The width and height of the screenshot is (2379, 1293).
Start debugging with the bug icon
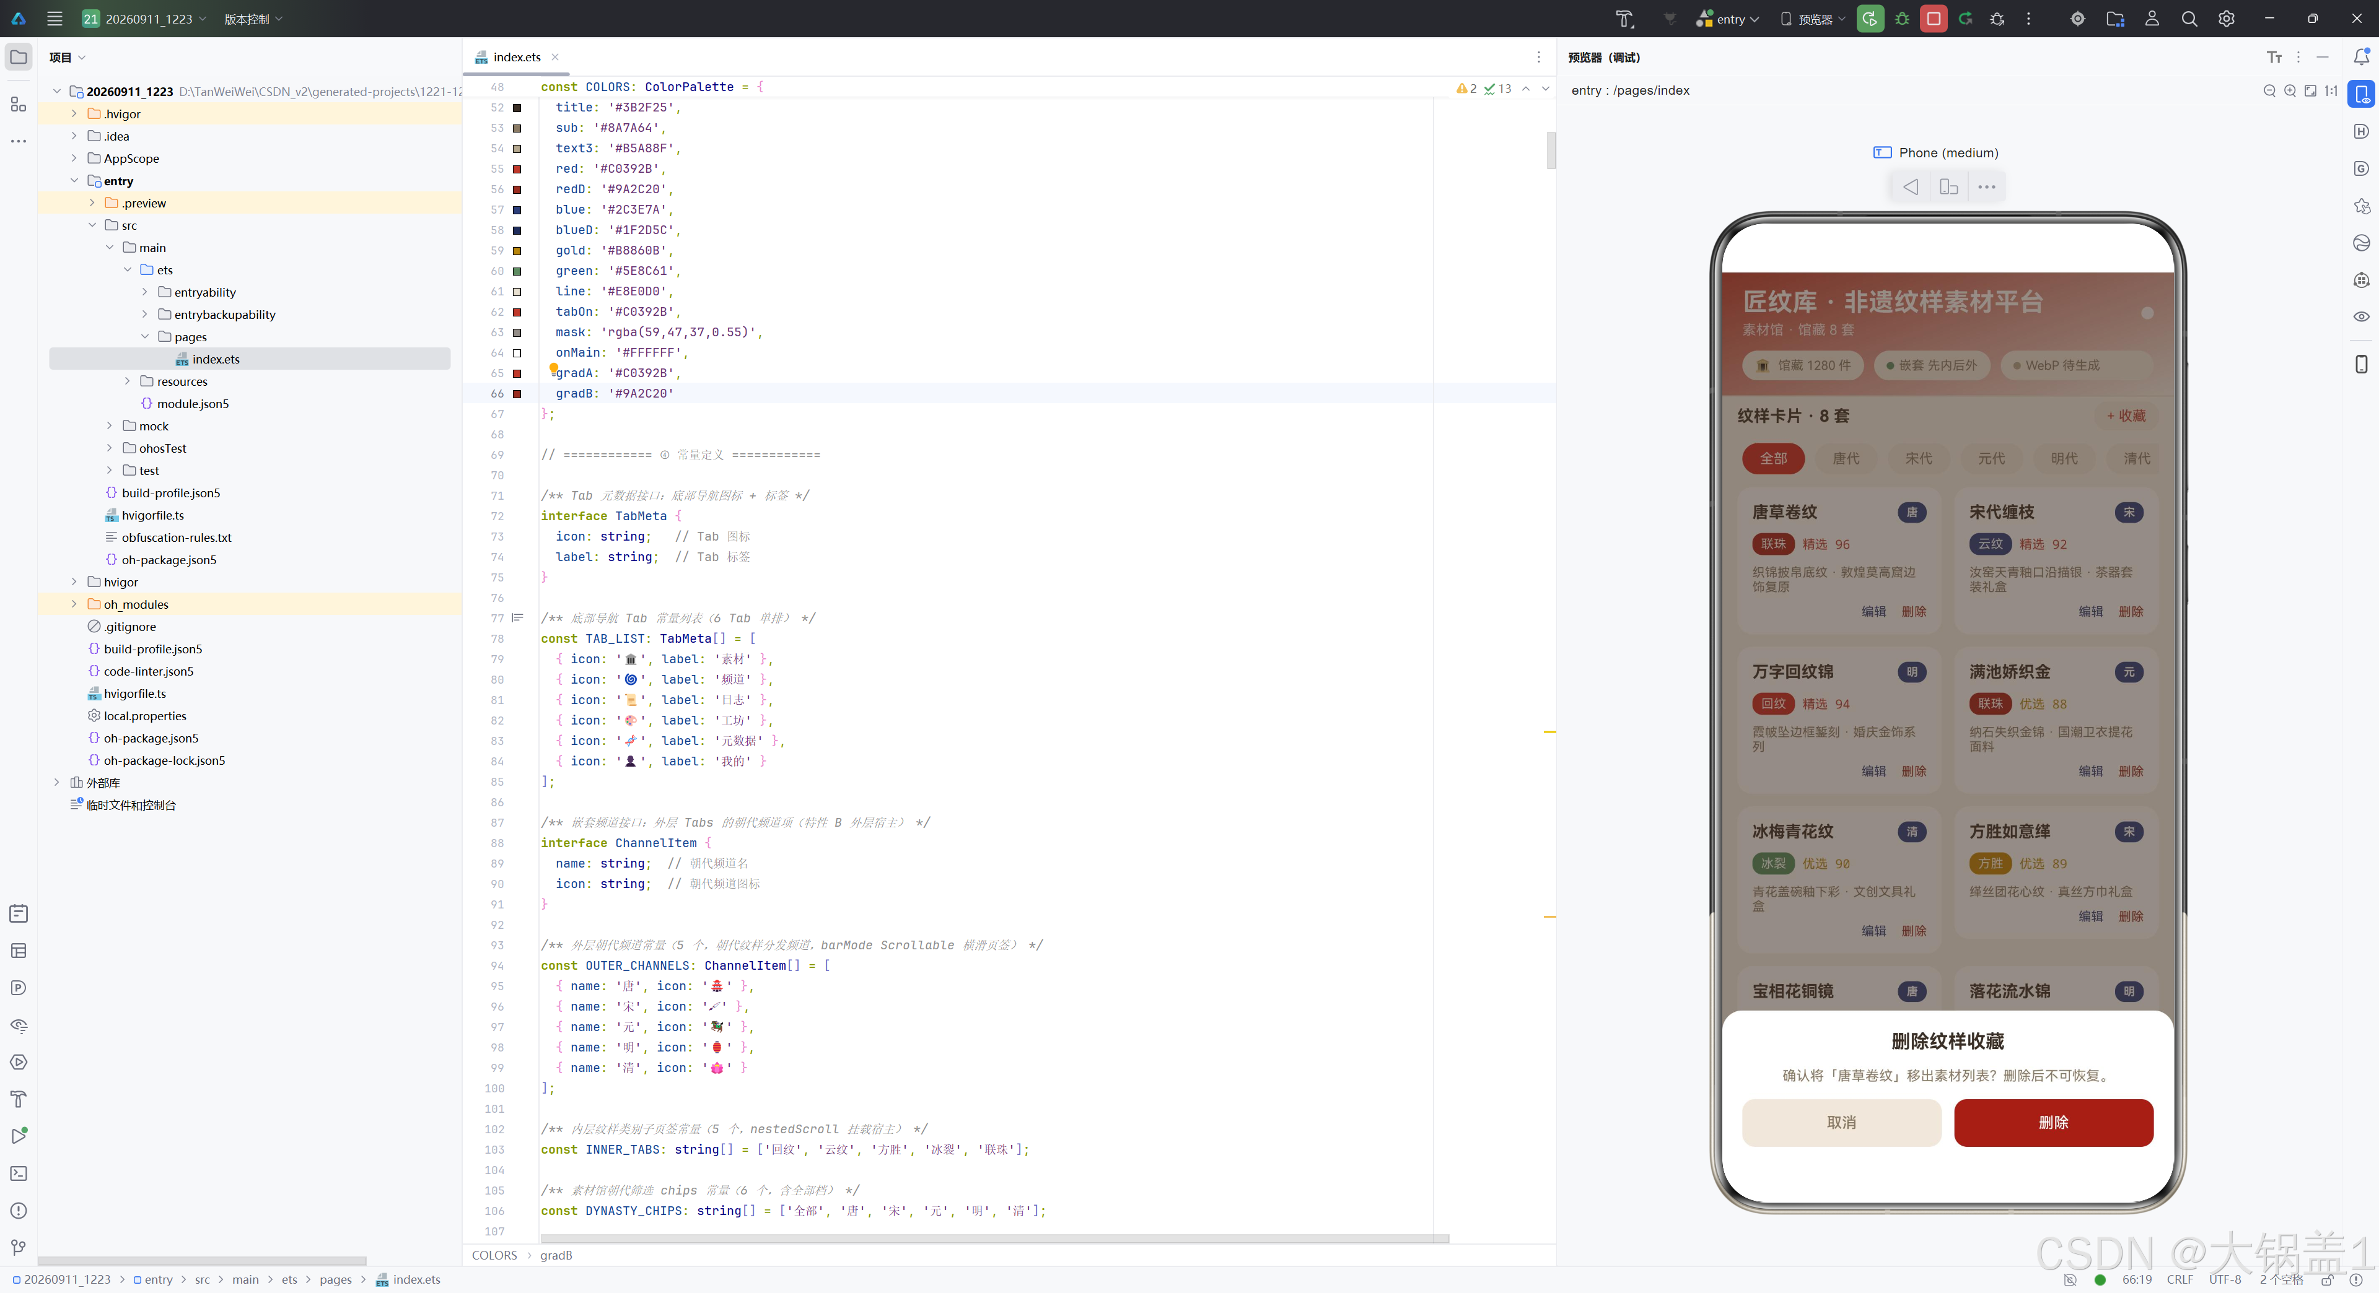tap(1903, 19)
